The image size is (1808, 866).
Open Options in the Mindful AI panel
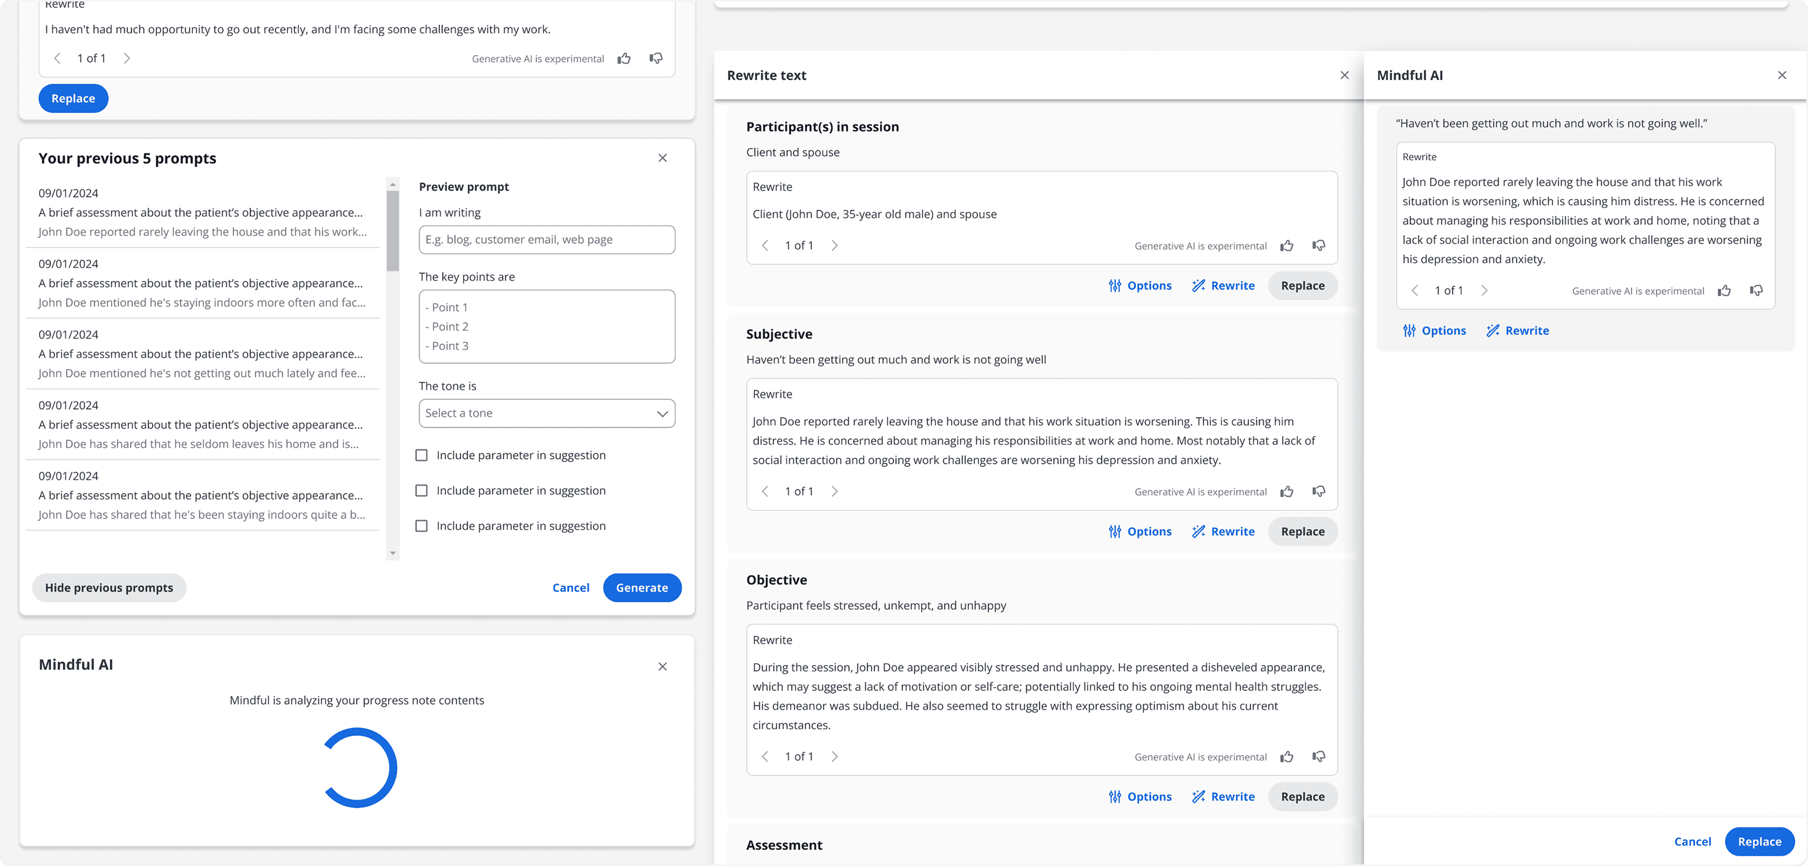[1434, 329]
